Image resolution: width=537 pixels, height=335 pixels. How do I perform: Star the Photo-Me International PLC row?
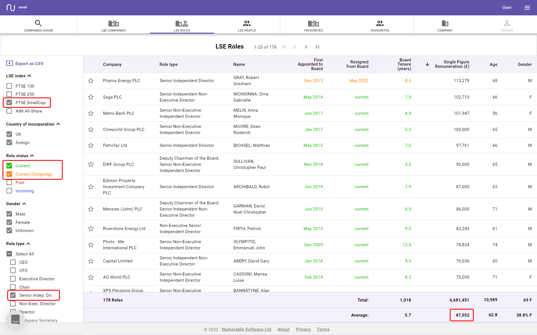click(91, 245)
